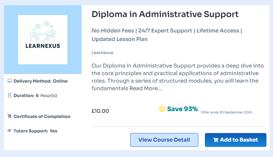Click the Duration: 6 Hour(s) label
Image resolution: width=273 pixels, height=157 pixels.
click(x=35, y=96)
